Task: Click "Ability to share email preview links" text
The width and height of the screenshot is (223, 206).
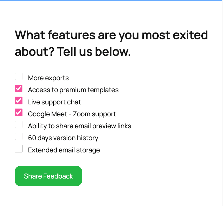Action: 80,126
